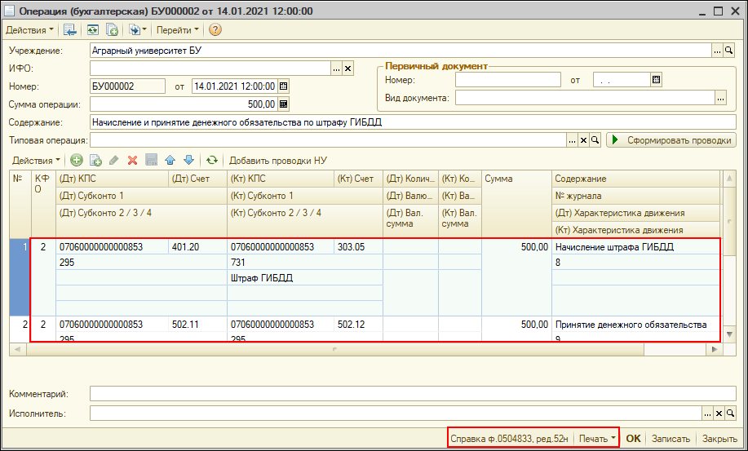Delete row with the red X icon

coord(132,161)
